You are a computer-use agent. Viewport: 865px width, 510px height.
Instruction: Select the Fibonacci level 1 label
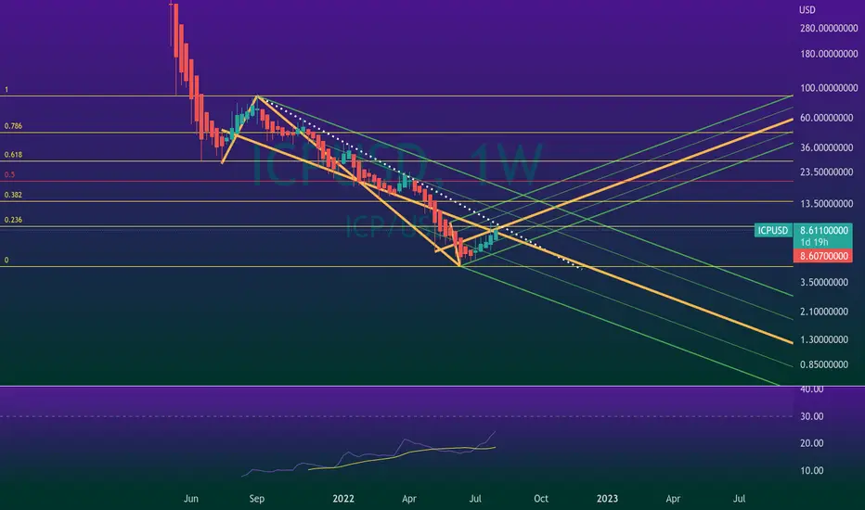pos(6,89)
